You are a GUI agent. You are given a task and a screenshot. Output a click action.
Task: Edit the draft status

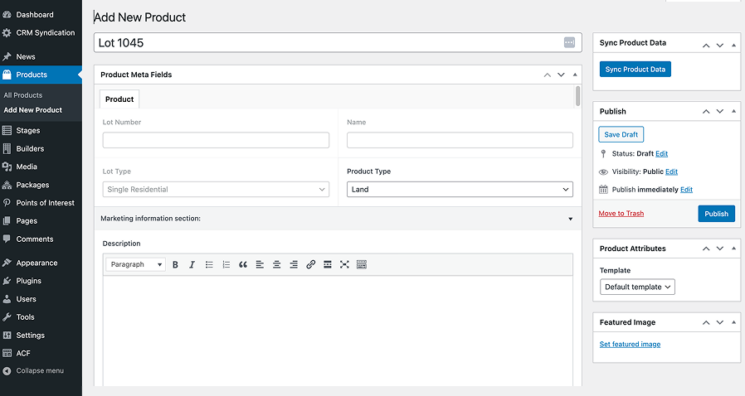point(662,153)
